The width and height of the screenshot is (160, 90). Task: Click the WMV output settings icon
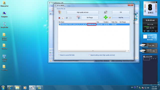(x=60, y=12)
